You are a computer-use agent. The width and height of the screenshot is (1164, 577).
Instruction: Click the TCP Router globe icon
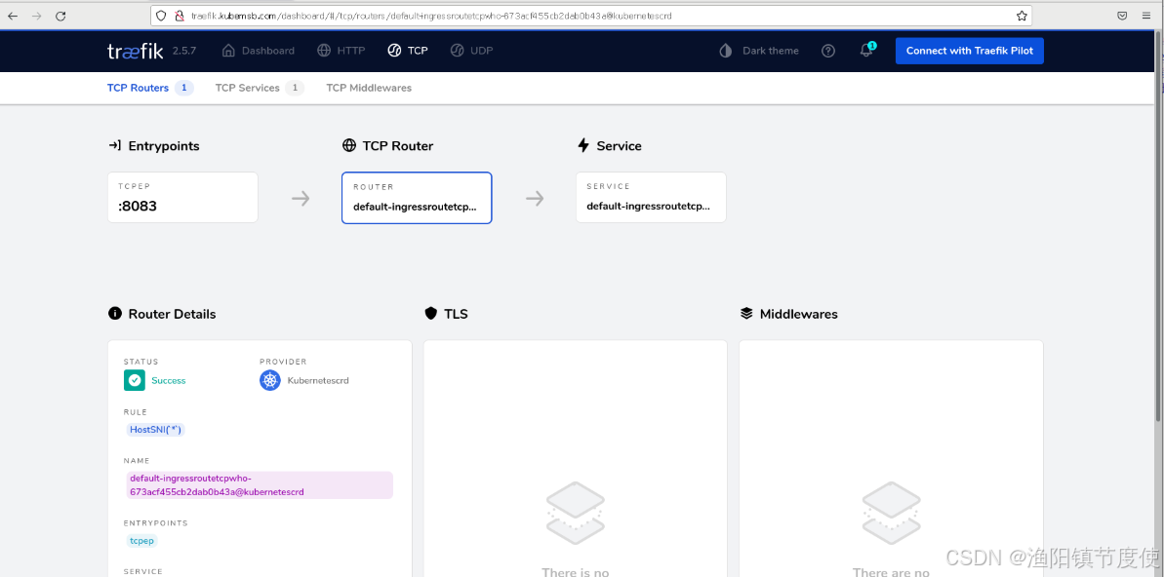point(349,145)
